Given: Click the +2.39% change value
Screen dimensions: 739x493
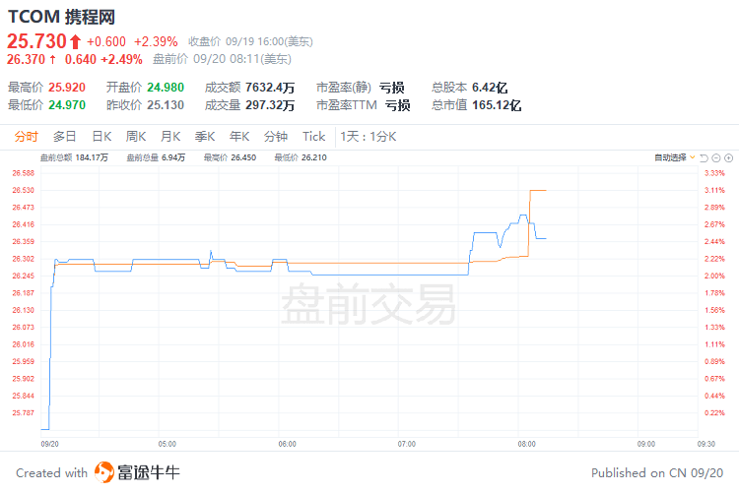Looking at the screenshot, I should click(156, 42).
